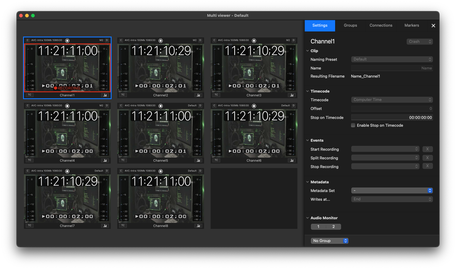Viewport: 456px width, 269px height.
Task: Click the record circle on Channel8 header
Action: 161,171
